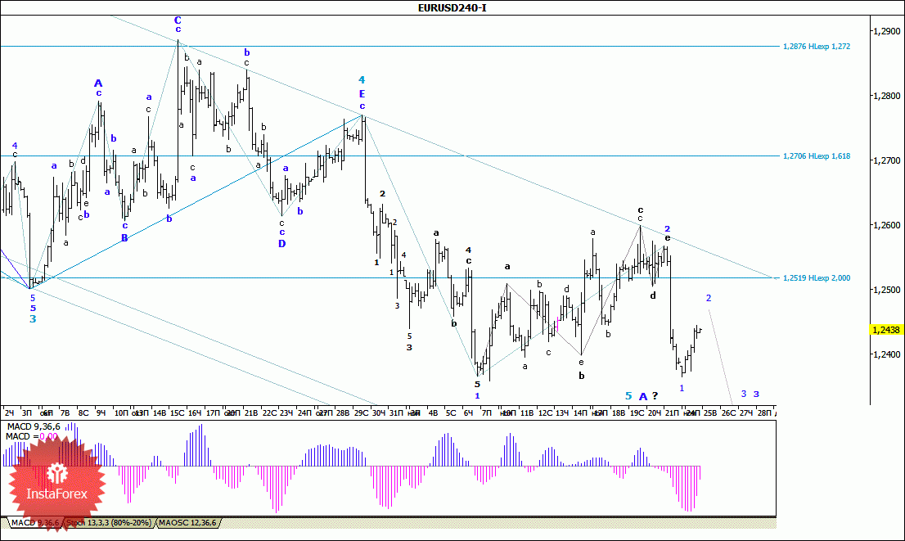This screenshot has width=905, height=541.
Task: Select the 26C date on the time axis
Action: click(x=728, y=413)
